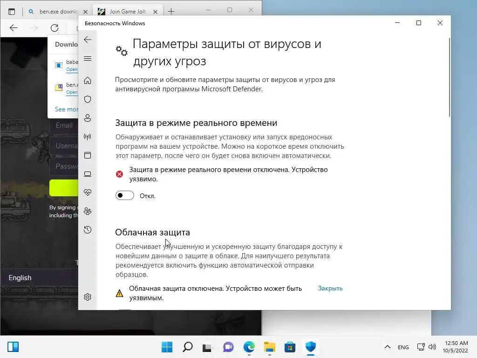Open Home section in Windows Security sidebar
The image size is (477, 358).
(88, 80)
